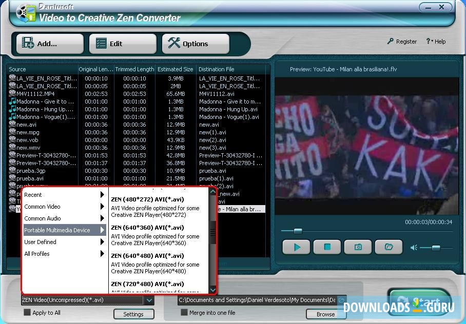The width and height of the screenshot is (466, 324).
Task: Click the video icon of new.avi
Action: click(12, 125)
